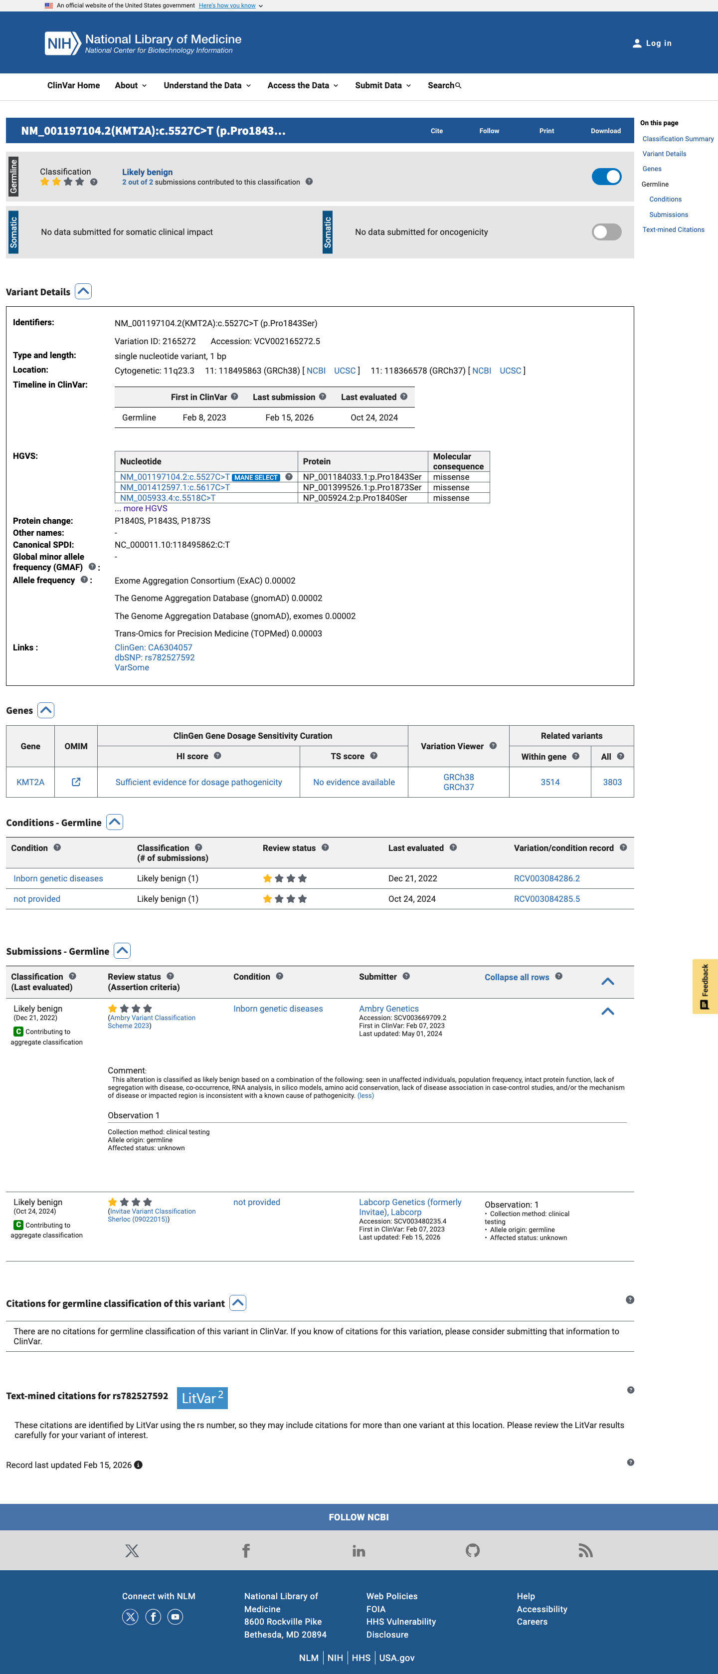Open the Facebook icon under Follow NCBI
Screen dimensions: 718x1674
[246, 1550]
